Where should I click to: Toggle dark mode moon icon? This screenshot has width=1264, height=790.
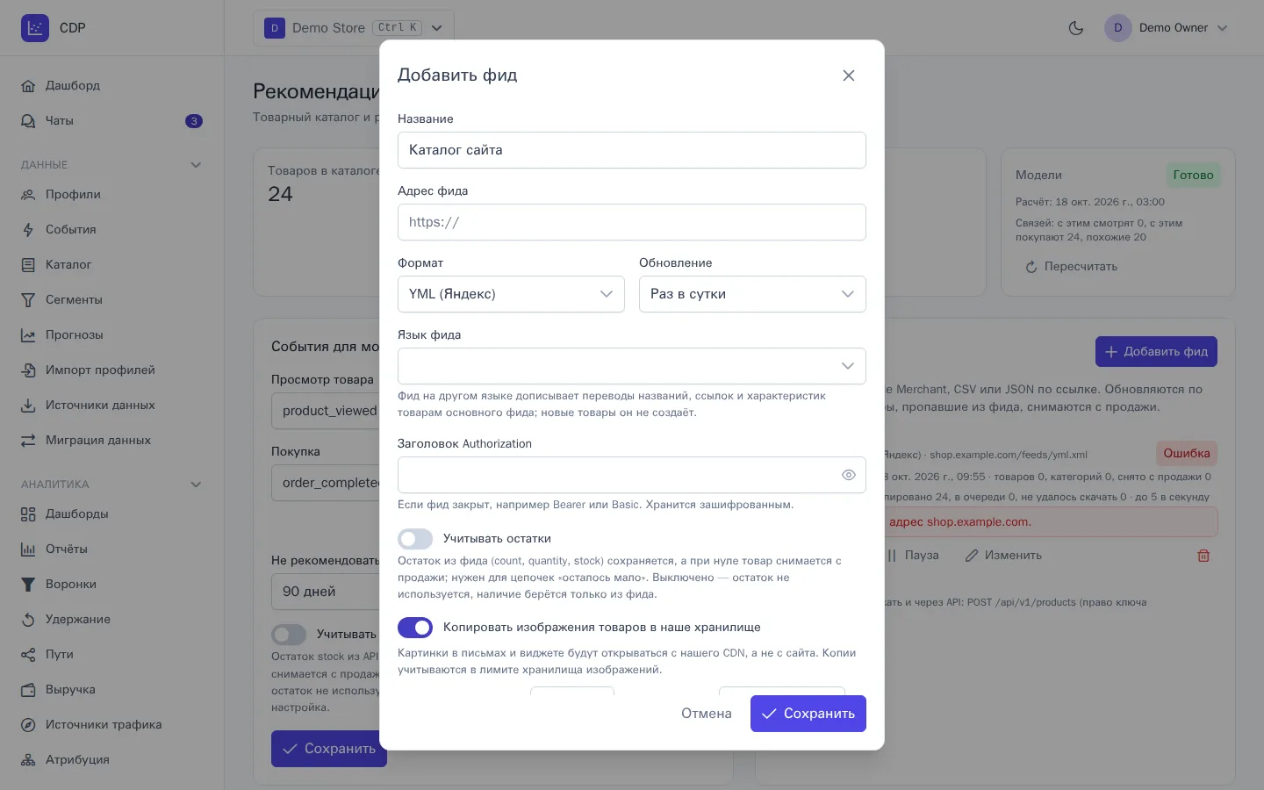pos(1076,28)
